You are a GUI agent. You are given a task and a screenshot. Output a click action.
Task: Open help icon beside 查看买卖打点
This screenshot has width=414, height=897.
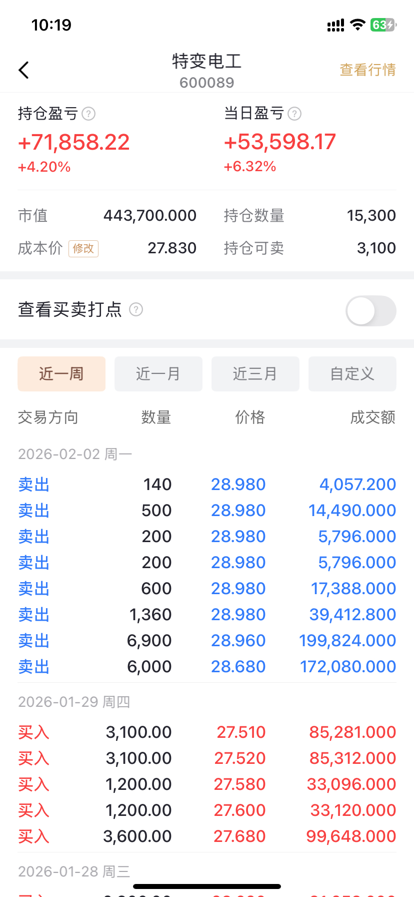[x=136, y=310]
